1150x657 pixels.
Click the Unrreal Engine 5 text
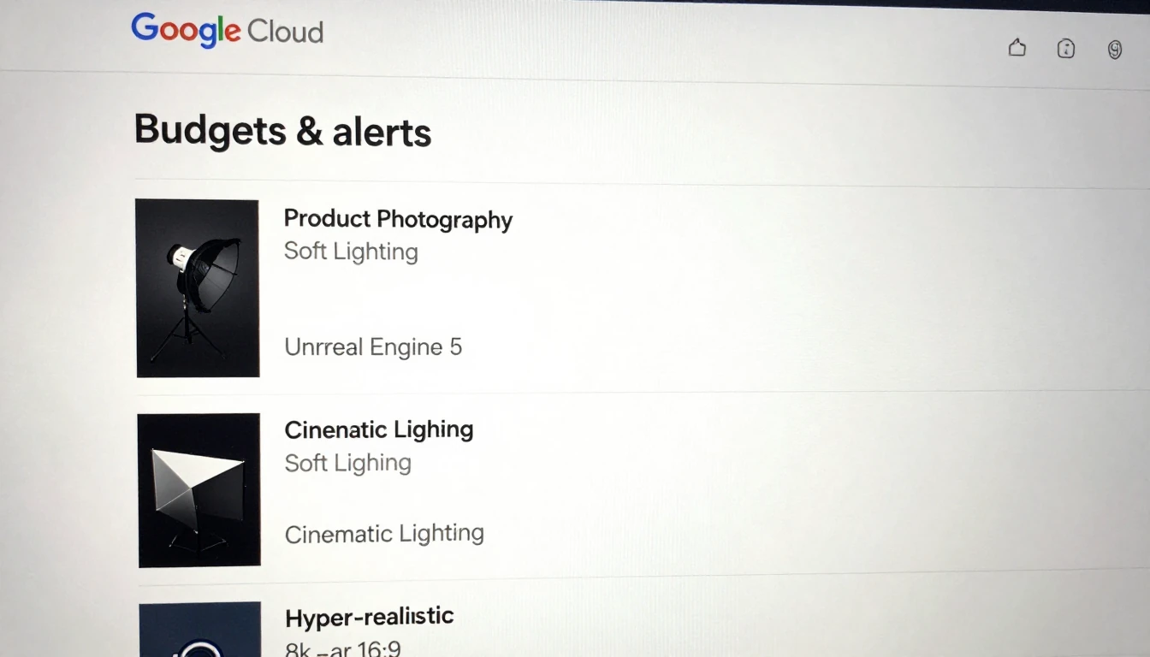[x=373, y=346]
